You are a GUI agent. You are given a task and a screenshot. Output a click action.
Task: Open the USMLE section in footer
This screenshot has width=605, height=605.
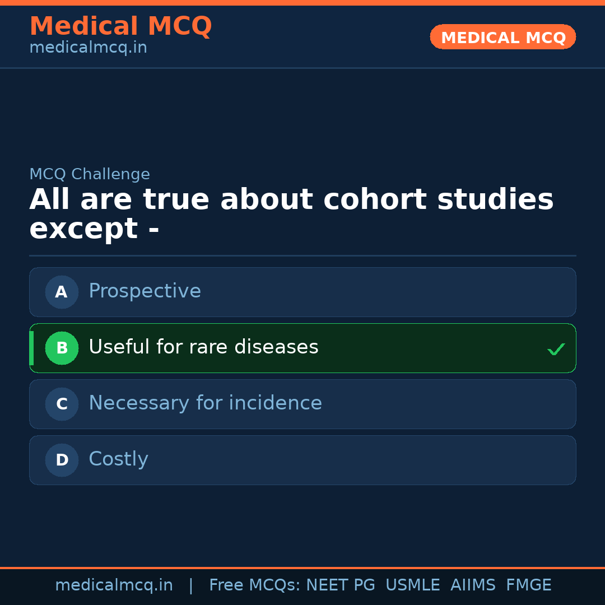click(413, 585)
